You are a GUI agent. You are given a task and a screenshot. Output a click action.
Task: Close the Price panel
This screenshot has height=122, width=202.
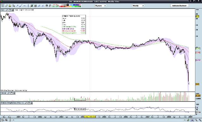(x=12, y=10)
